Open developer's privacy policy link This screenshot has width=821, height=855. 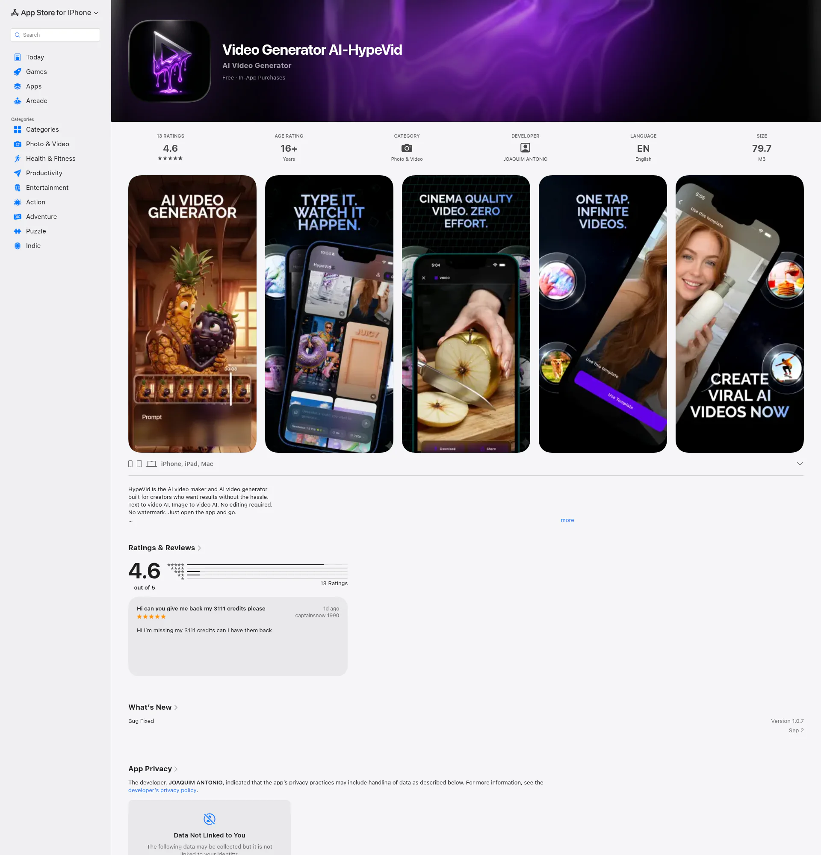click(x=162, y=790)
